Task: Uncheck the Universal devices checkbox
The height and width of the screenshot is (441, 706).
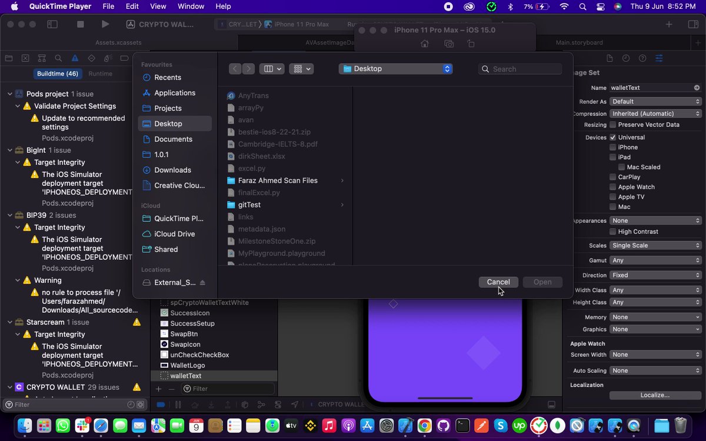Action: [x=613, y=138]
